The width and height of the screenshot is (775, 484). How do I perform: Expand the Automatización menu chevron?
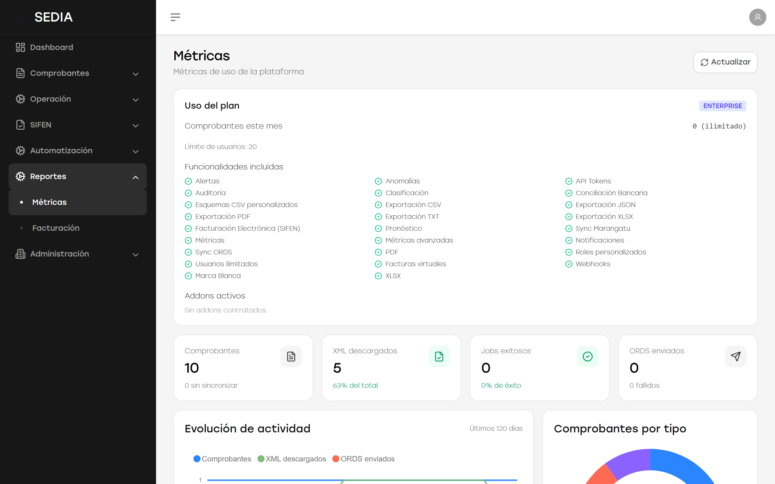pos(135,151)
